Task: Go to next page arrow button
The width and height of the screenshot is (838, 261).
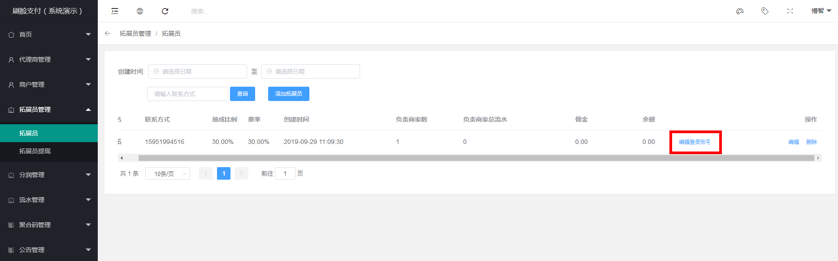Action: tap(242, 173)
